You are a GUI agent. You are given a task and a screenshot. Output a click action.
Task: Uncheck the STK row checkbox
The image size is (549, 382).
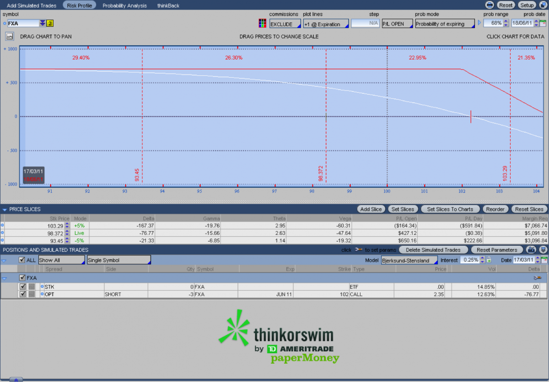tap(23, 286)
